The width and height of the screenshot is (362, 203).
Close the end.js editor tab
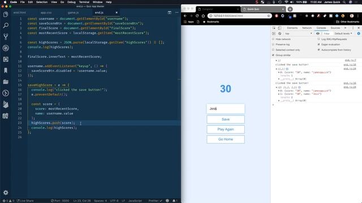pyautogui.click(x=117, y=12)
